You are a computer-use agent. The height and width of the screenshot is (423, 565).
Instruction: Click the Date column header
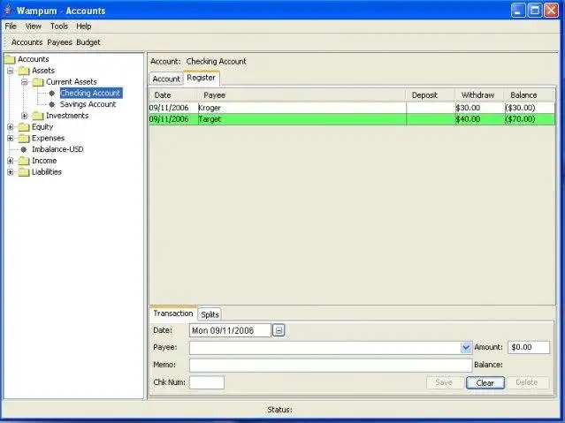(173, 95)
